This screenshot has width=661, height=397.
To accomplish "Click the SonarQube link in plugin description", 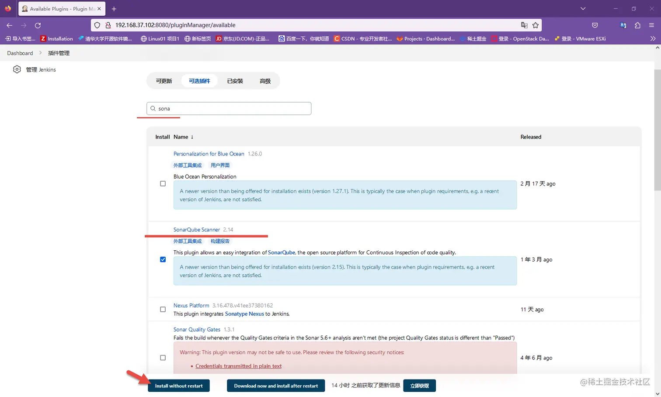I will click(x=282, y=252).
